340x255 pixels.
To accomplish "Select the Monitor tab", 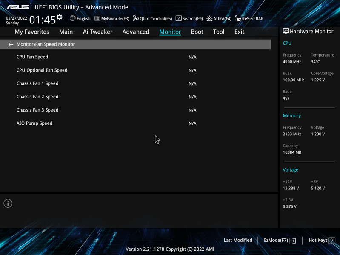I will [x=170, y=32].
